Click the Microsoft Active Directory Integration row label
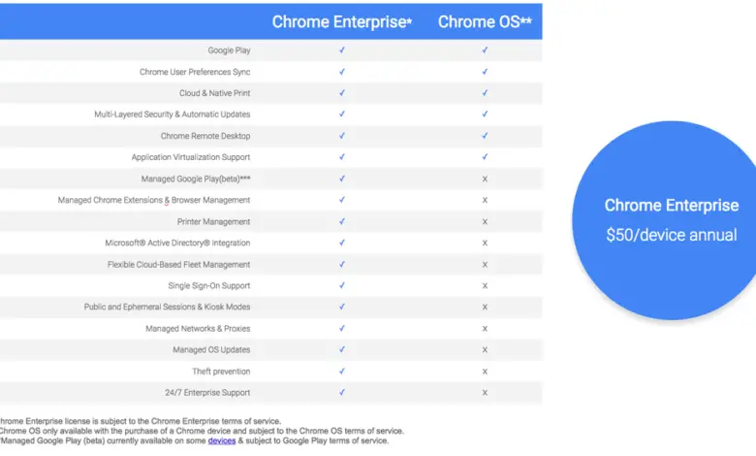The image size is (756, 456). (x=177, y=243)
